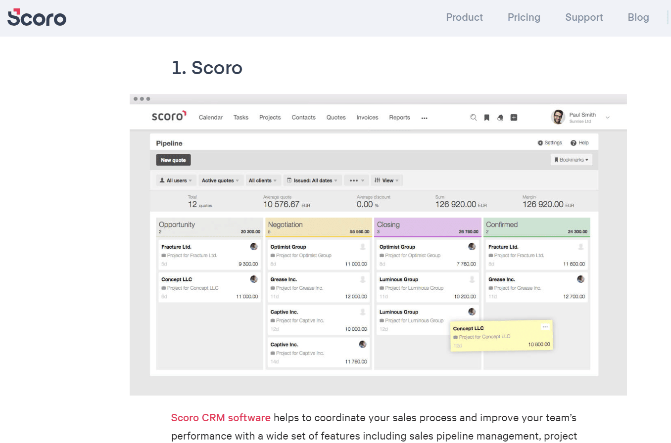Viewport: 671px width, 443px height.
Task: Click the empty assignee icon on Negotiation's Optimist Group card
Action: click(x=363, y=246)
